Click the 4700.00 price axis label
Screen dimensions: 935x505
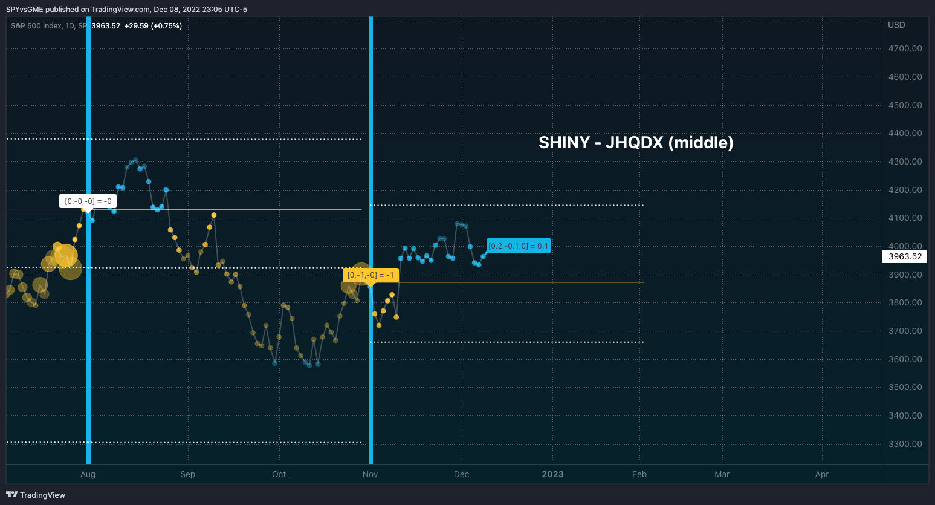click(905, 48)
